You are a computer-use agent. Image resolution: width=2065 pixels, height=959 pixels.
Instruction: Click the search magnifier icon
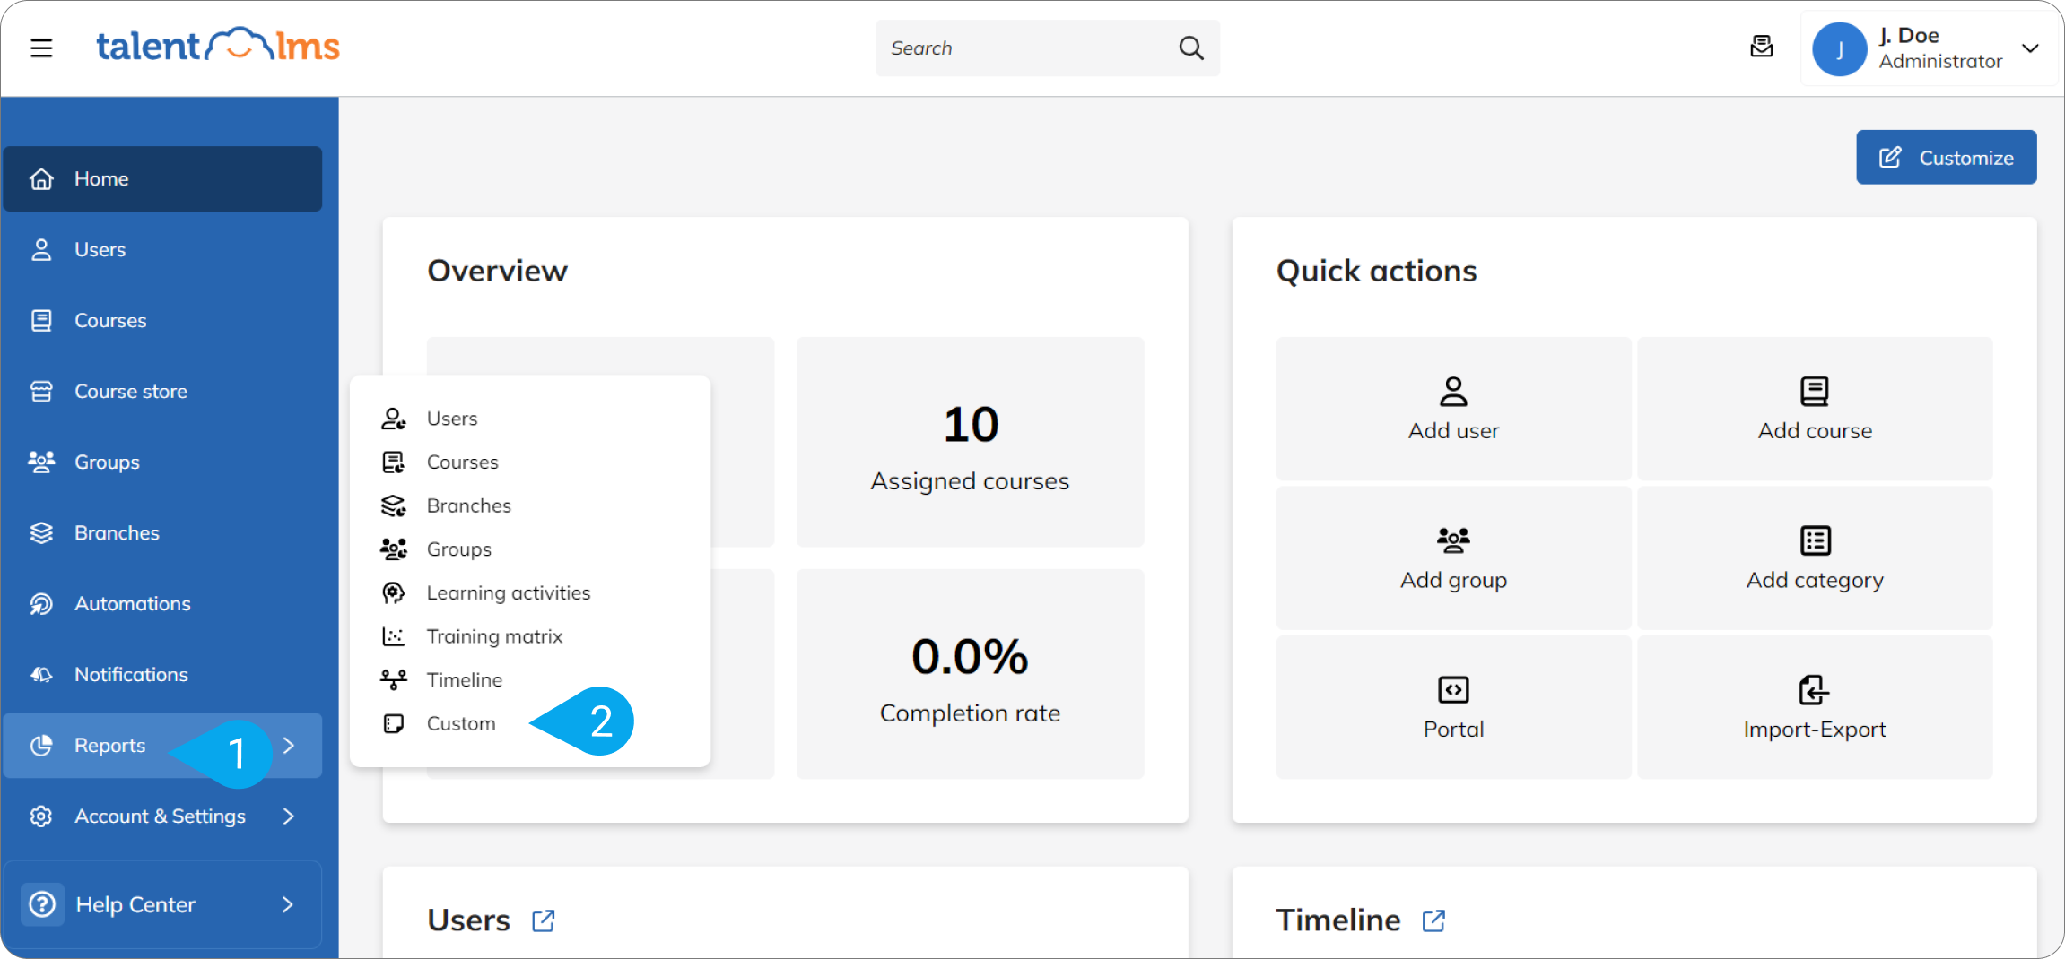click(1190, 48)
